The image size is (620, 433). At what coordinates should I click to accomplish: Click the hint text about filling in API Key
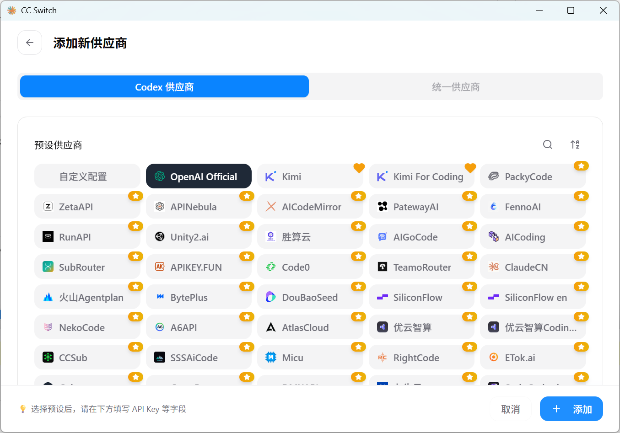point(108,409)
